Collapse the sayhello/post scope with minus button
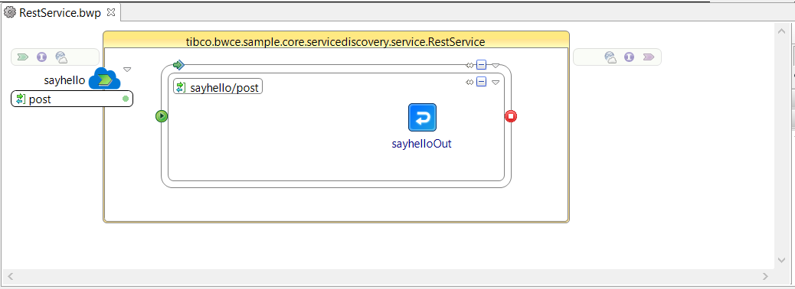 tap(481, 82)
